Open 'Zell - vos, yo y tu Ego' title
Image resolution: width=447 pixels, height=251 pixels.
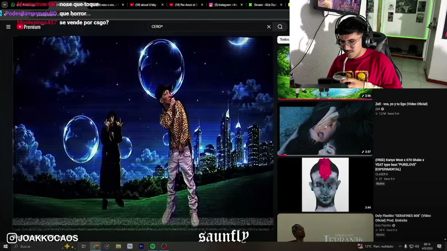click(401, 104)
